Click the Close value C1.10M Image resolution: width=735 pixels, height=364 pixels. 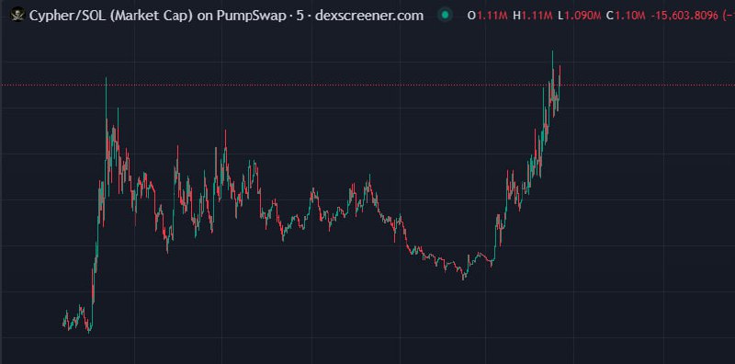tap(626, 16)
